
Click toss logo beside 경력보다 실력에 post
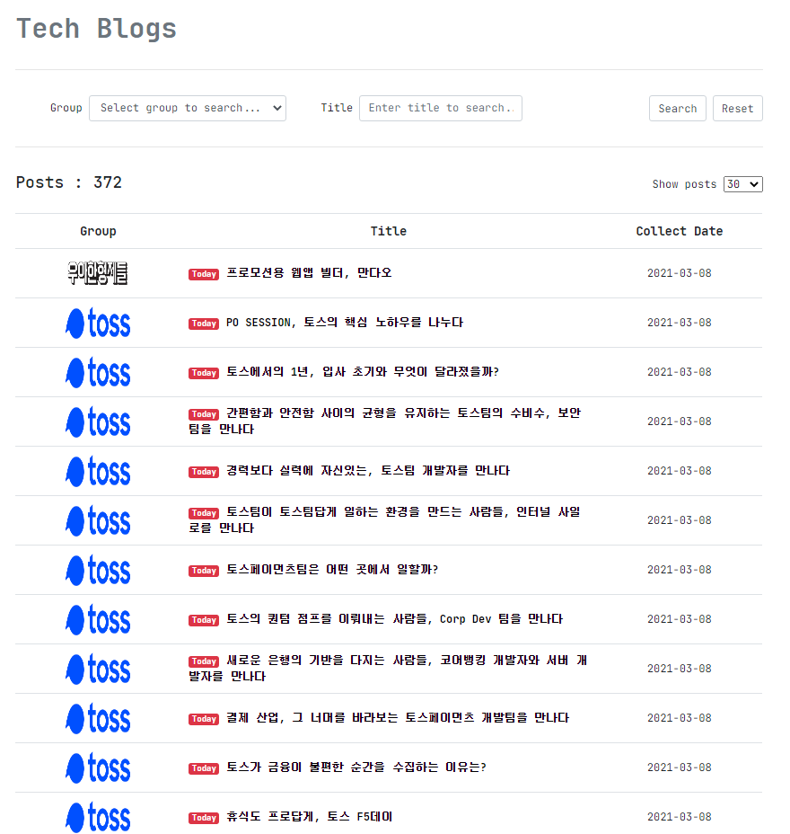coord(98,471)
